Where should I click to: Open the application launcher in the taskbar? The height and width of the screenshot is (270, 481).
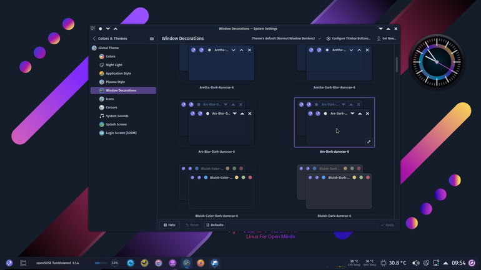click(x=9, y=263)
